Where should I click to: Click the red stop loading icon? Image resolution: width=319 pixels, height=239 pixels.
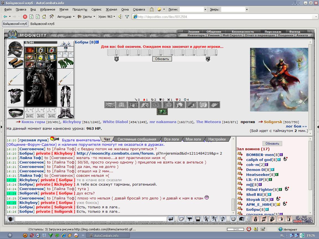tap(25, 17)
